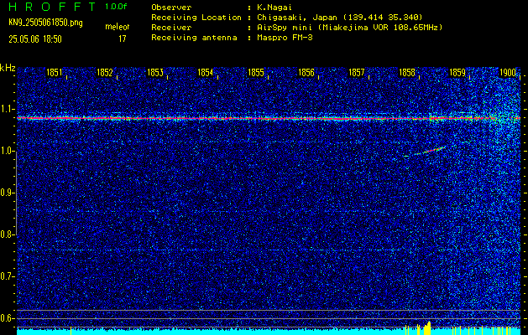The image size is (528, 335).
Task: Click the version label 1.00f
Action: click(116, 7)
